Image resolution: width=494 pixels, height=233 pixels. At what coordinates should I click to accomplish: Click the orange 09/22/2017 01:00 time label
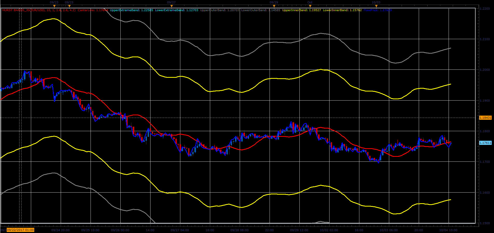pyautogui.click(x=20, y=230)
